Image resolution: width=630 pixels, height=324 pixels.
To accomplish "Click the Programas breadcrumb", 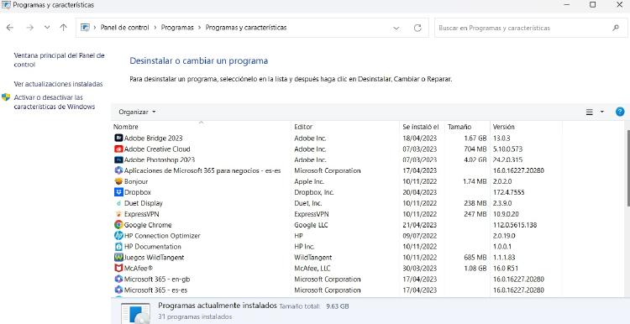I will tap(177, 28).
